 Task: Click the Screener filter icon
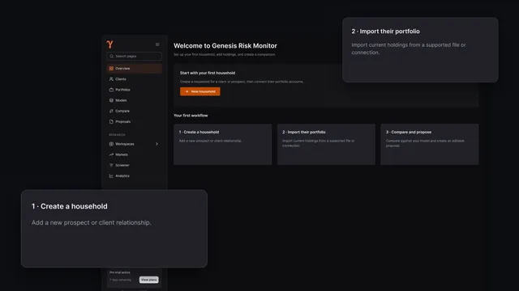tap(111, 165)
